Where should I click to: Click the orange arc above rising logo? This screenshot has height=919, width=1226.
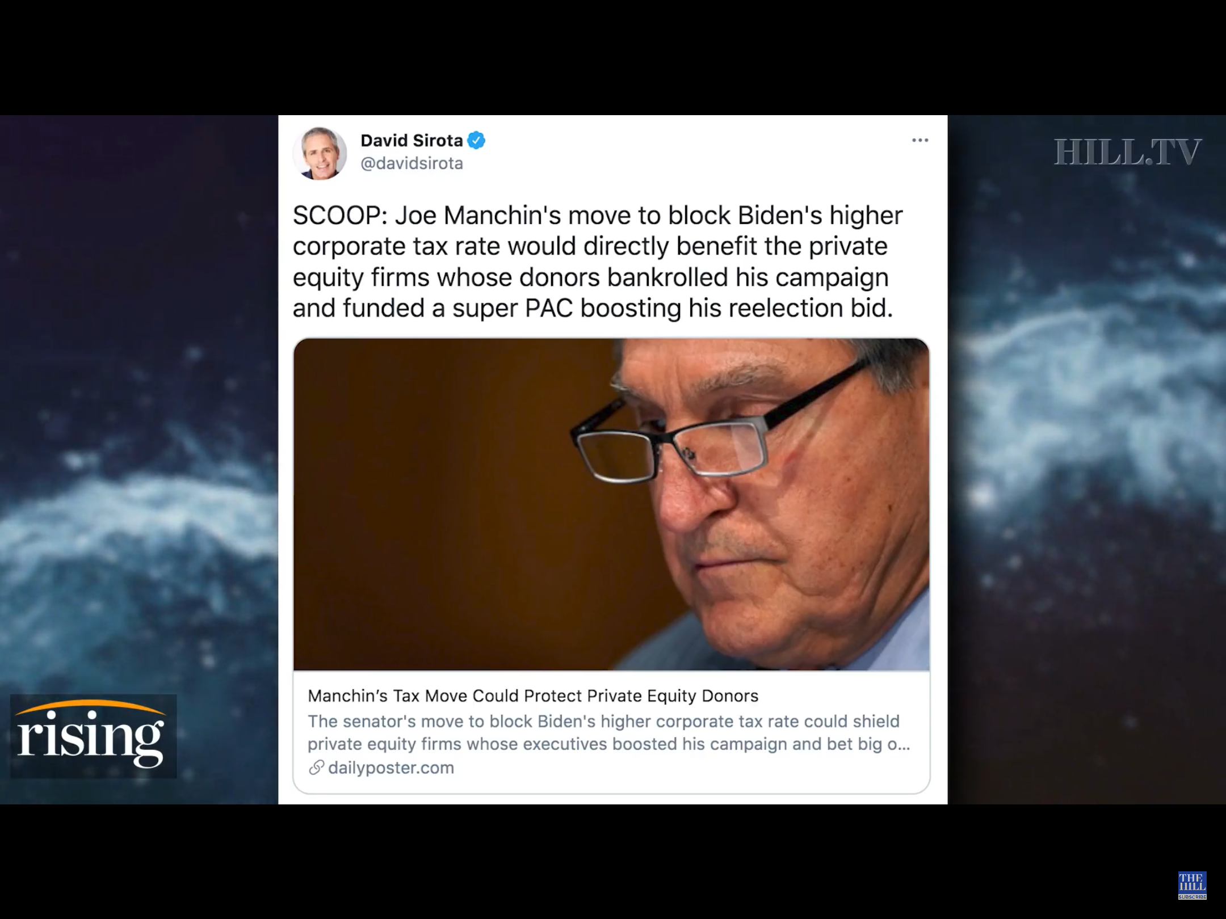(x=91, y=707)
